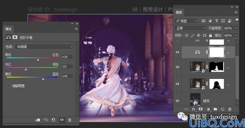Filter layers by shape layers
The height and width of the screenshot is (128, 245).
[223, 21]
